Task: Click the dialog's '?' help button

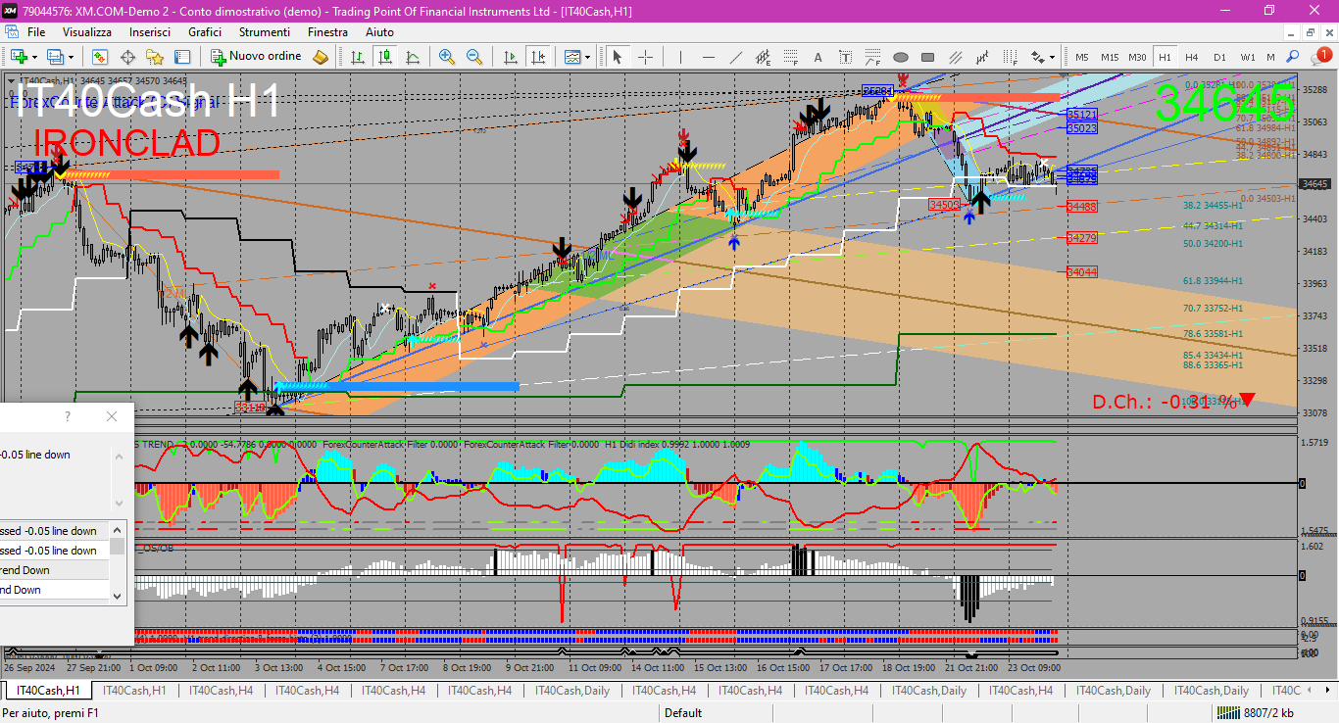Action: coord(67,416)
